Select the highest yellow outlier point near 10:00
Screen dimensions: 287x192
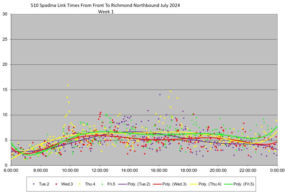(x=68, y=85)
